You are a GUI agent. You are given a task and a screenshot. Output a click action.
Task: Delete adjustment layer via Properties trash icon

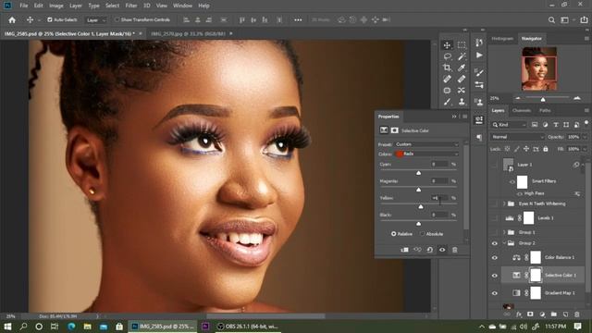click(x=455, y=250)
